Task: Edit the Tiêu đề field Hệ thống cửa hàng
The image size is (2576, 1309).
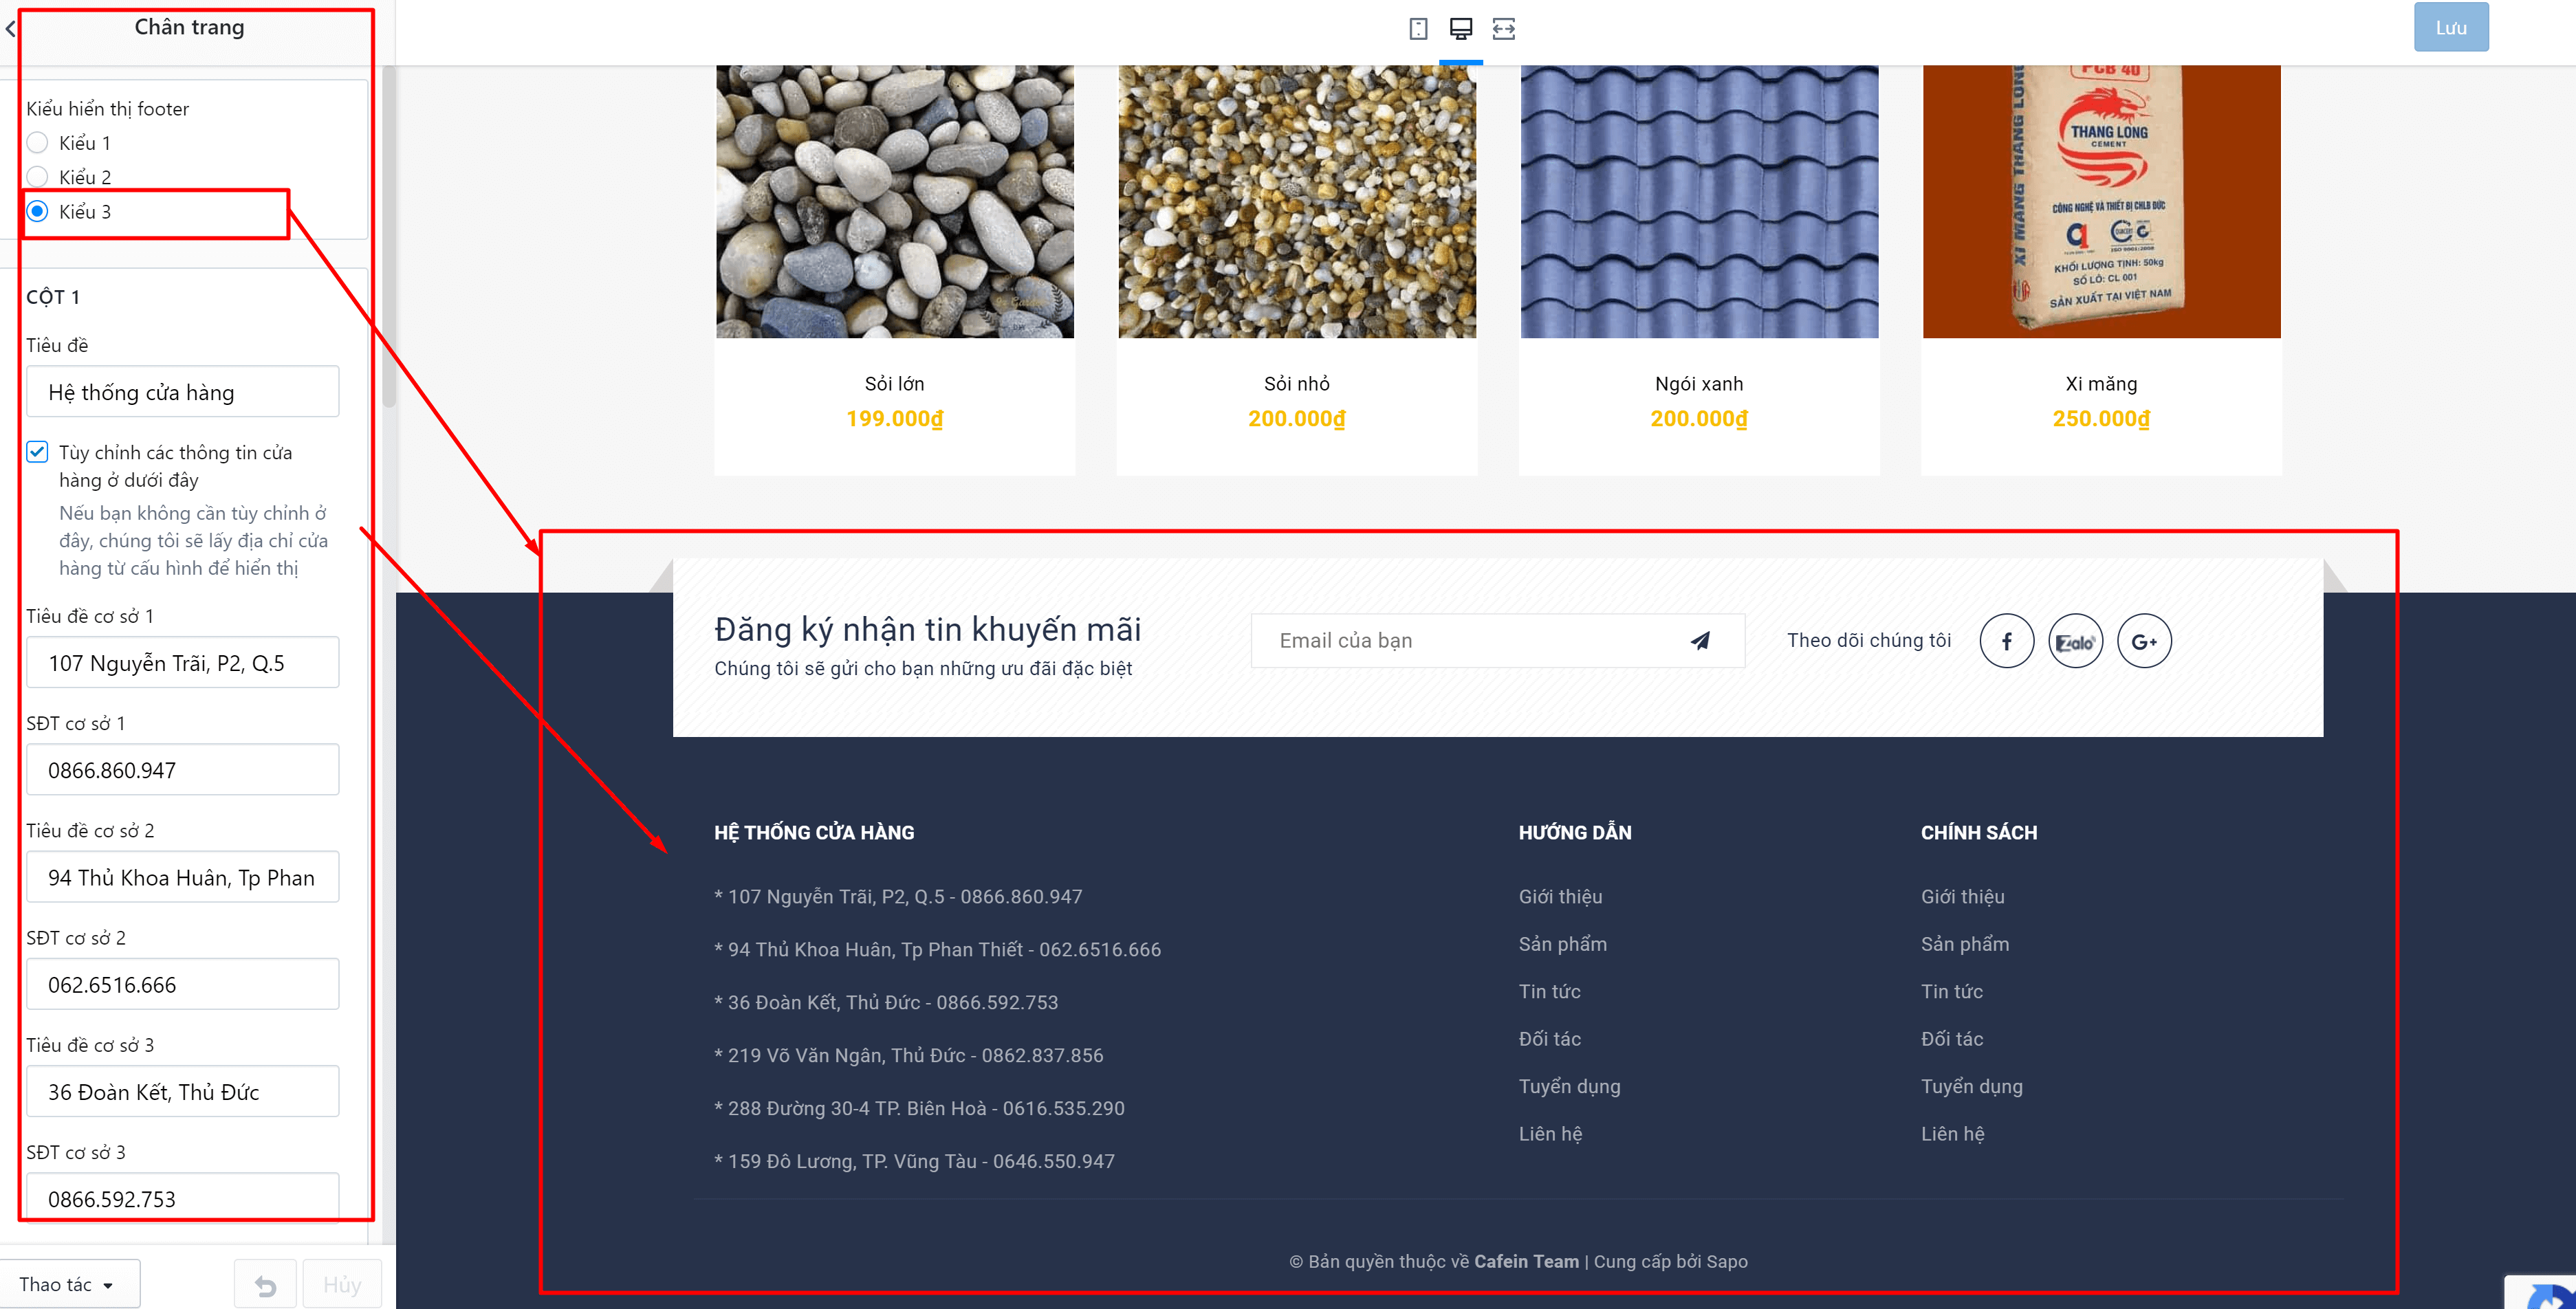Action: click(183, 392)
